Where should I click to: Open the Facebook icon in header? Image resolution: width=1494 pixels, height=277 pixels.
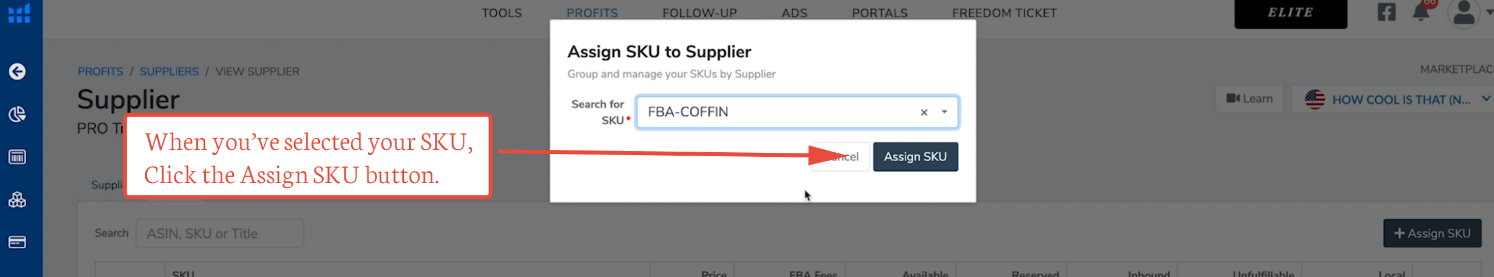[x=1386, y=12]
